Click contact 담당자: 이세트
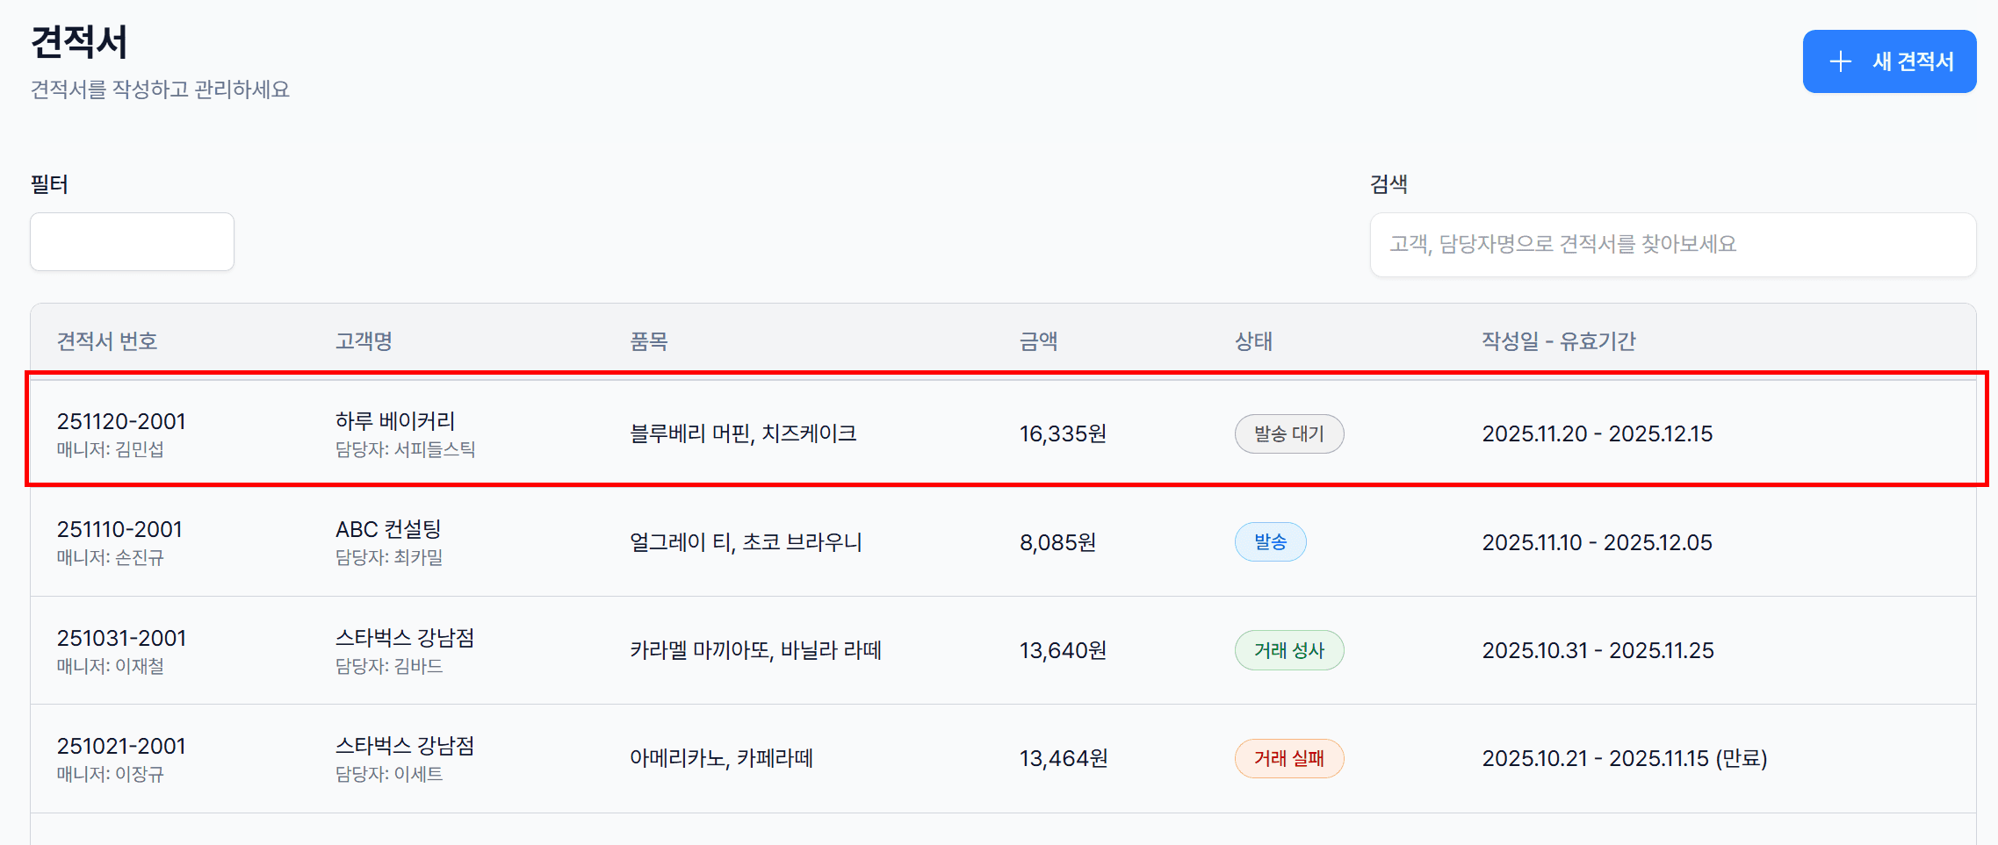The image size is (1998, 845). pos(389,774)
